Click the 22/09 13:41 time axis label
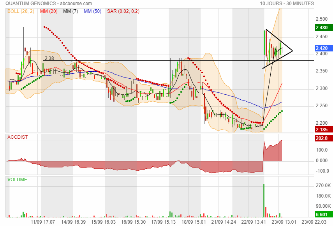The image size is (333, 226). click(254, 222)
